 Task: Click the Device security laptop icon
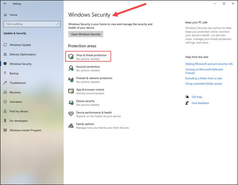pyautogui.click(x=71, y=103)
